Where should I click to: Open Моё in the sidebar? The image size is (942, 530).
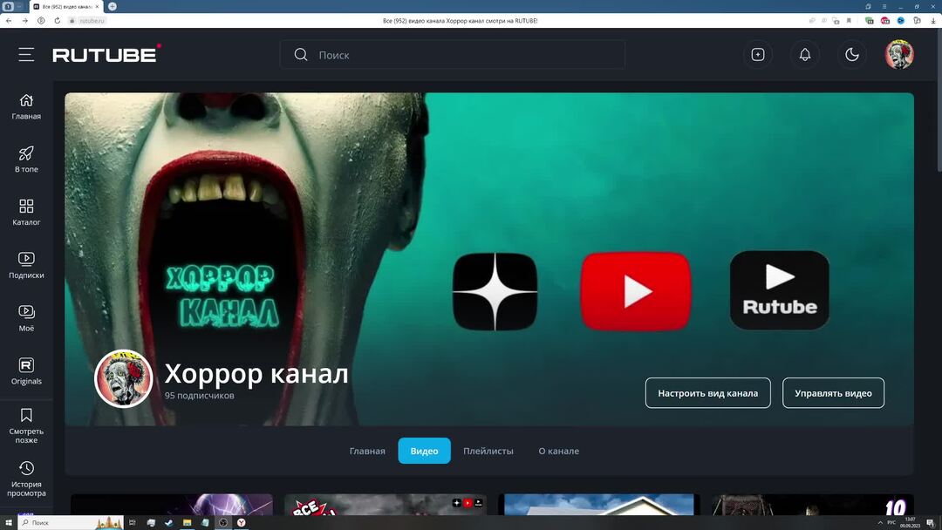point(26,318)
